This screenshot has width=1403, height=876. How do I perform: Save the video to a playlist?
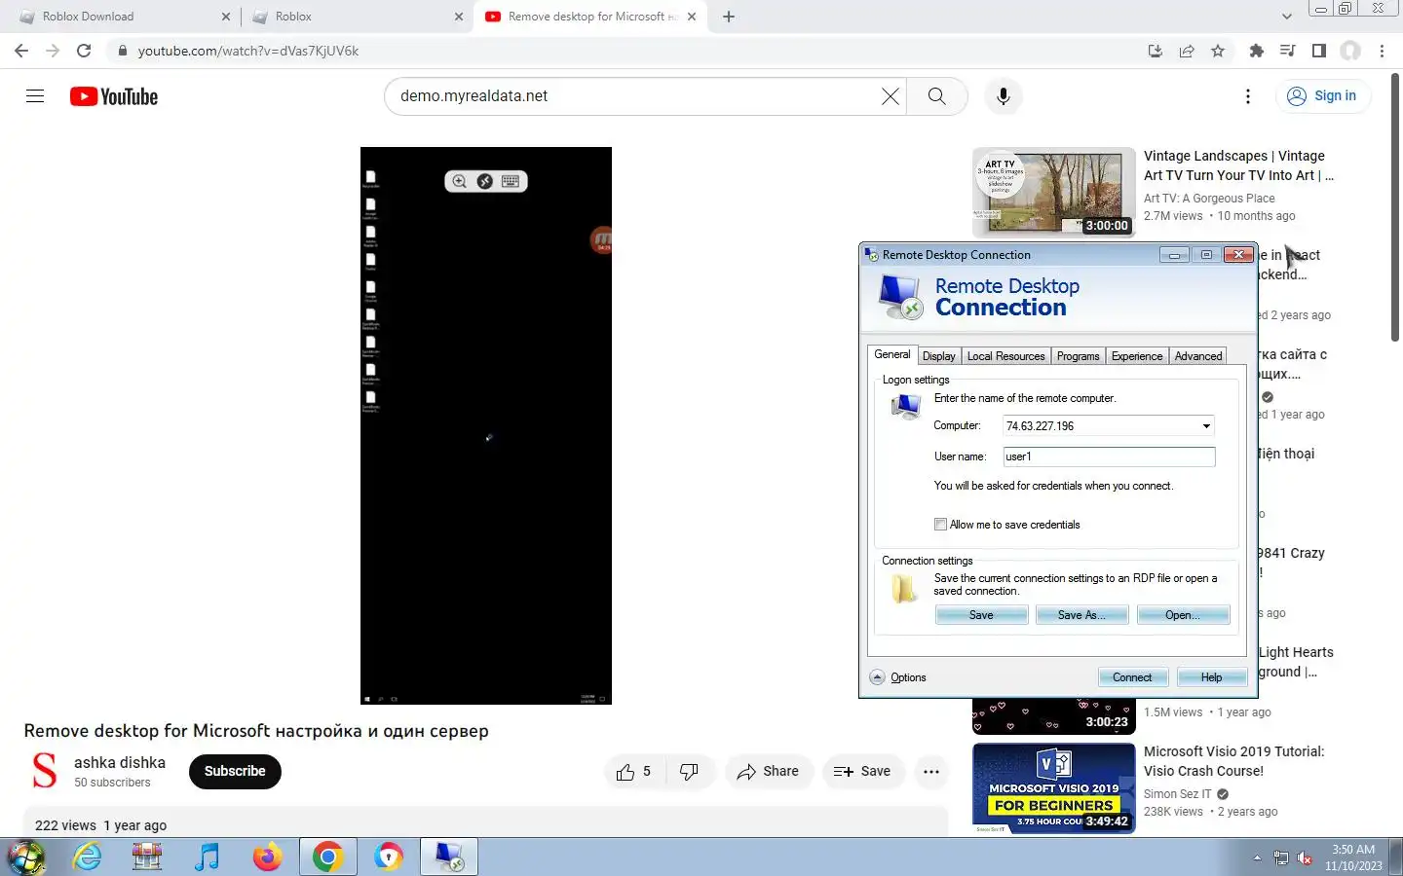pyautogui.click(x=862, y=771)
